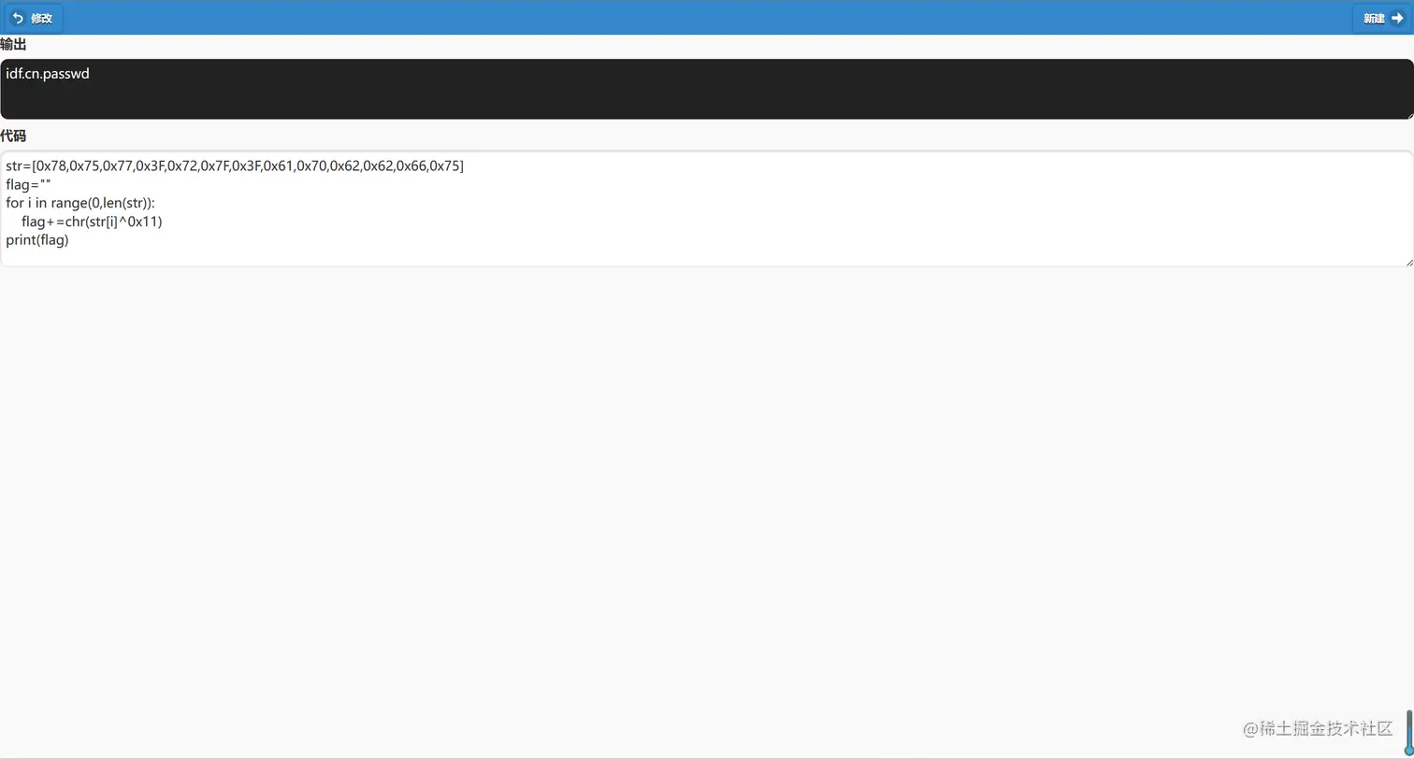Screen dimensions: 1414x759
Task: Click the flag="" code line
Action: [28, 185]
